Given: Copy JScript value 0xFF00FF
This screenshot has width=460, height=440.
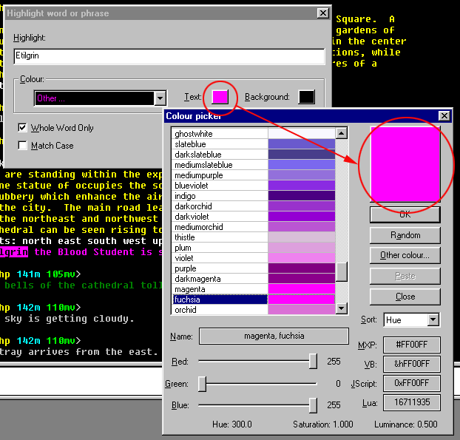Looking at the screenshot, I should tap(412, 383).
